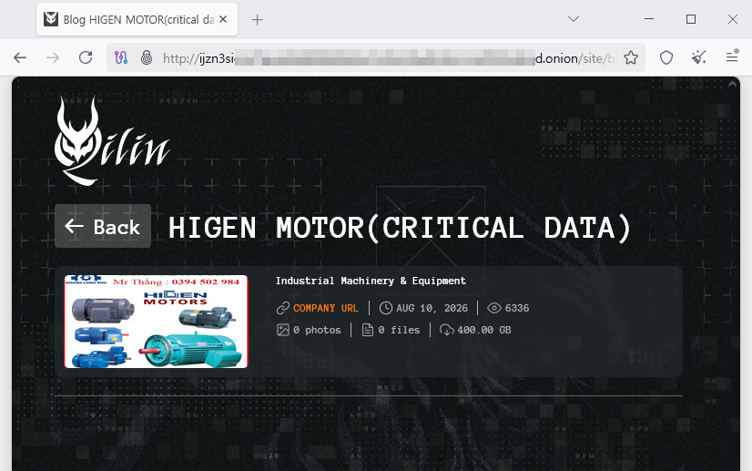Image resolution: width=752 pixels, height=471 pixels.
Task: Click the HIGEN MOTOR(CRITICAL DATA) heading
Action: pyautogui.click(x=400, y=228)
